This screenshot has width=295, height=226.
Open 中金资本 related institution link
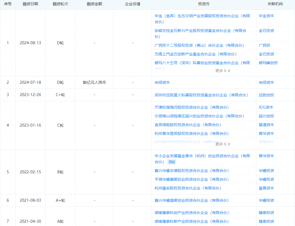pos(266,16)
